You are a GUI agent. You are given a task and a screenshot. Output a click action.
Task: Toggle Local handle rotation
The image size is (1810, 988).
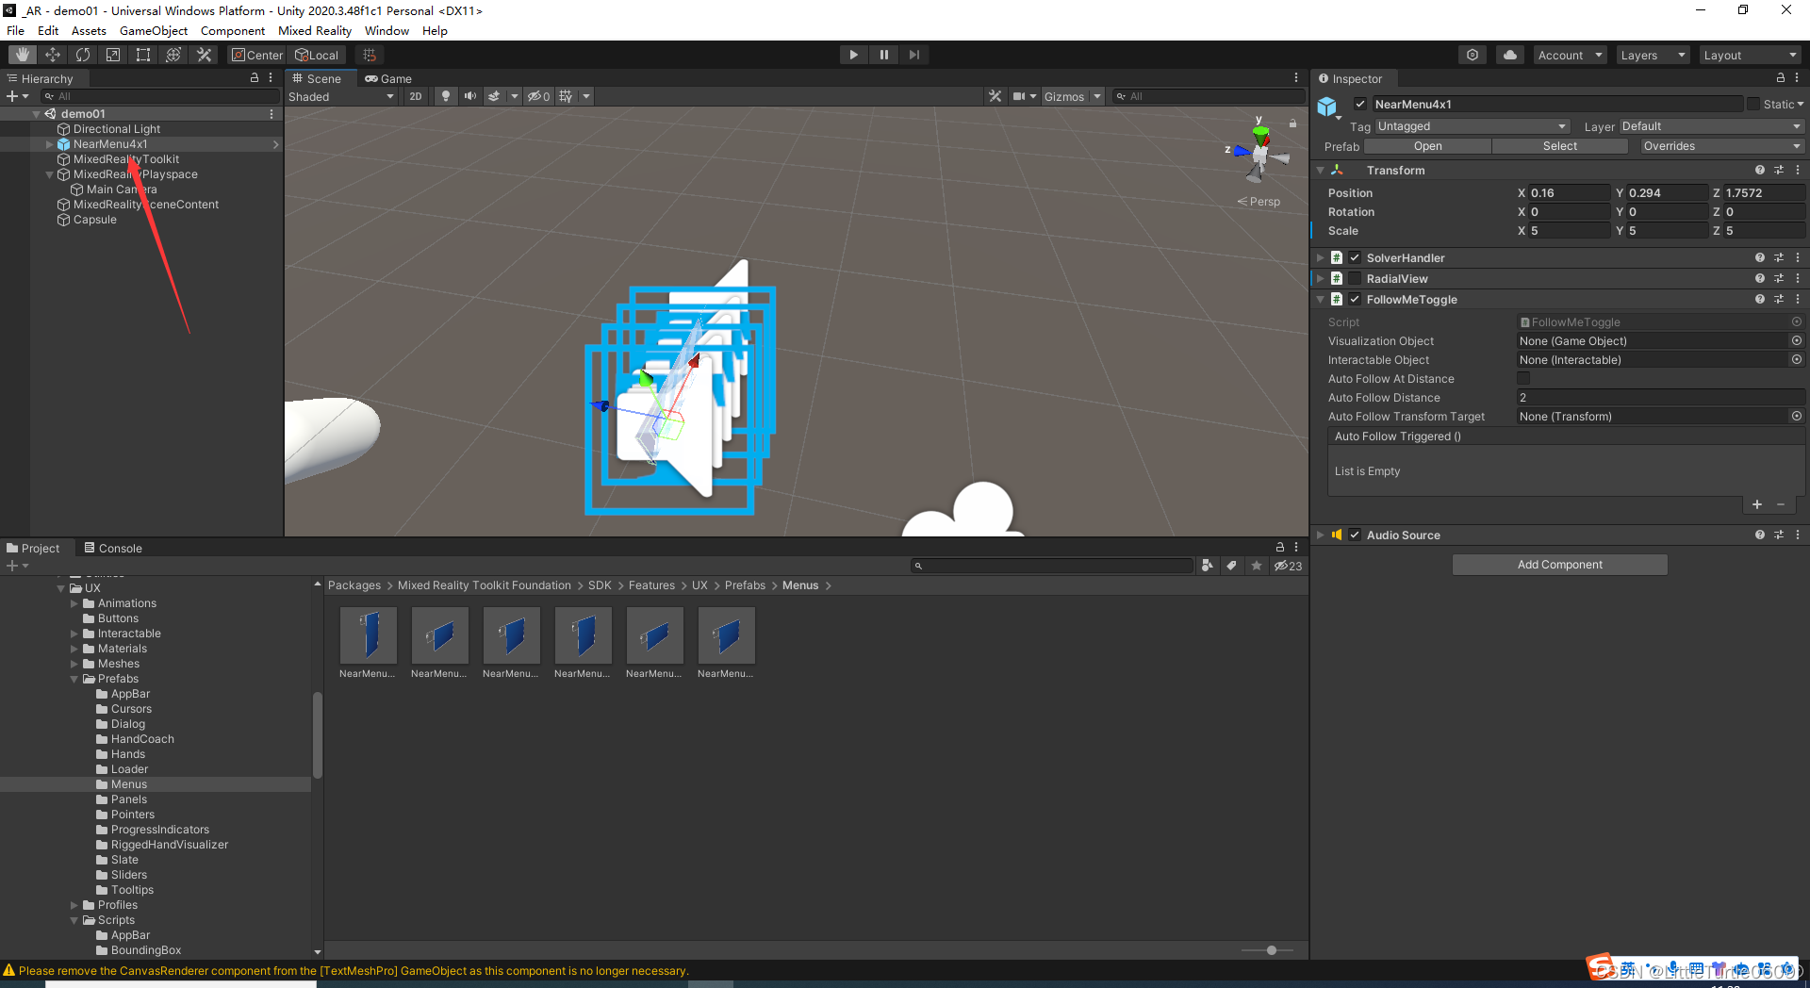tap(317, 55)
